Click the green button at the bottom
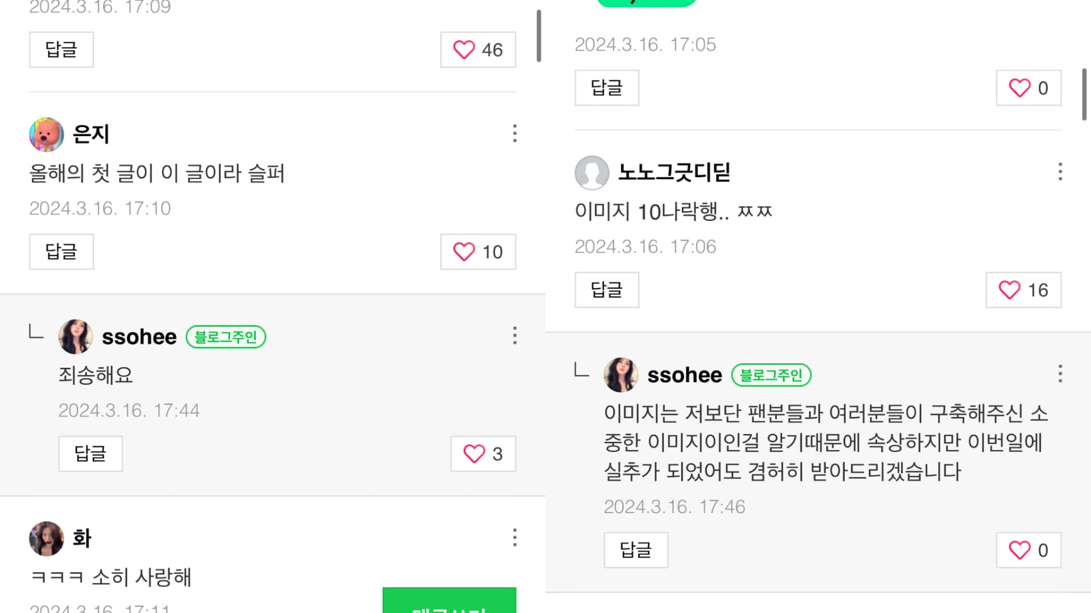The width and height of the screenshot is (1091, 613). (x=449, y=602)
